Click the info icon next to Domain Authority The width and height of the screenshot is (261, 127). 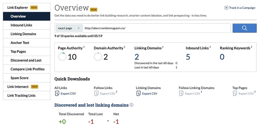[x=125, y=47]
